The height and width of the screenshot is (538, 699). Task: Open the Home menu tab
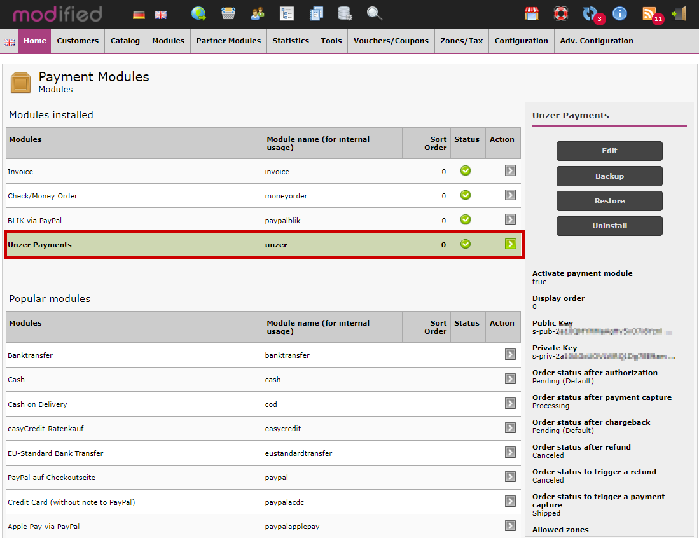point(35,41)
